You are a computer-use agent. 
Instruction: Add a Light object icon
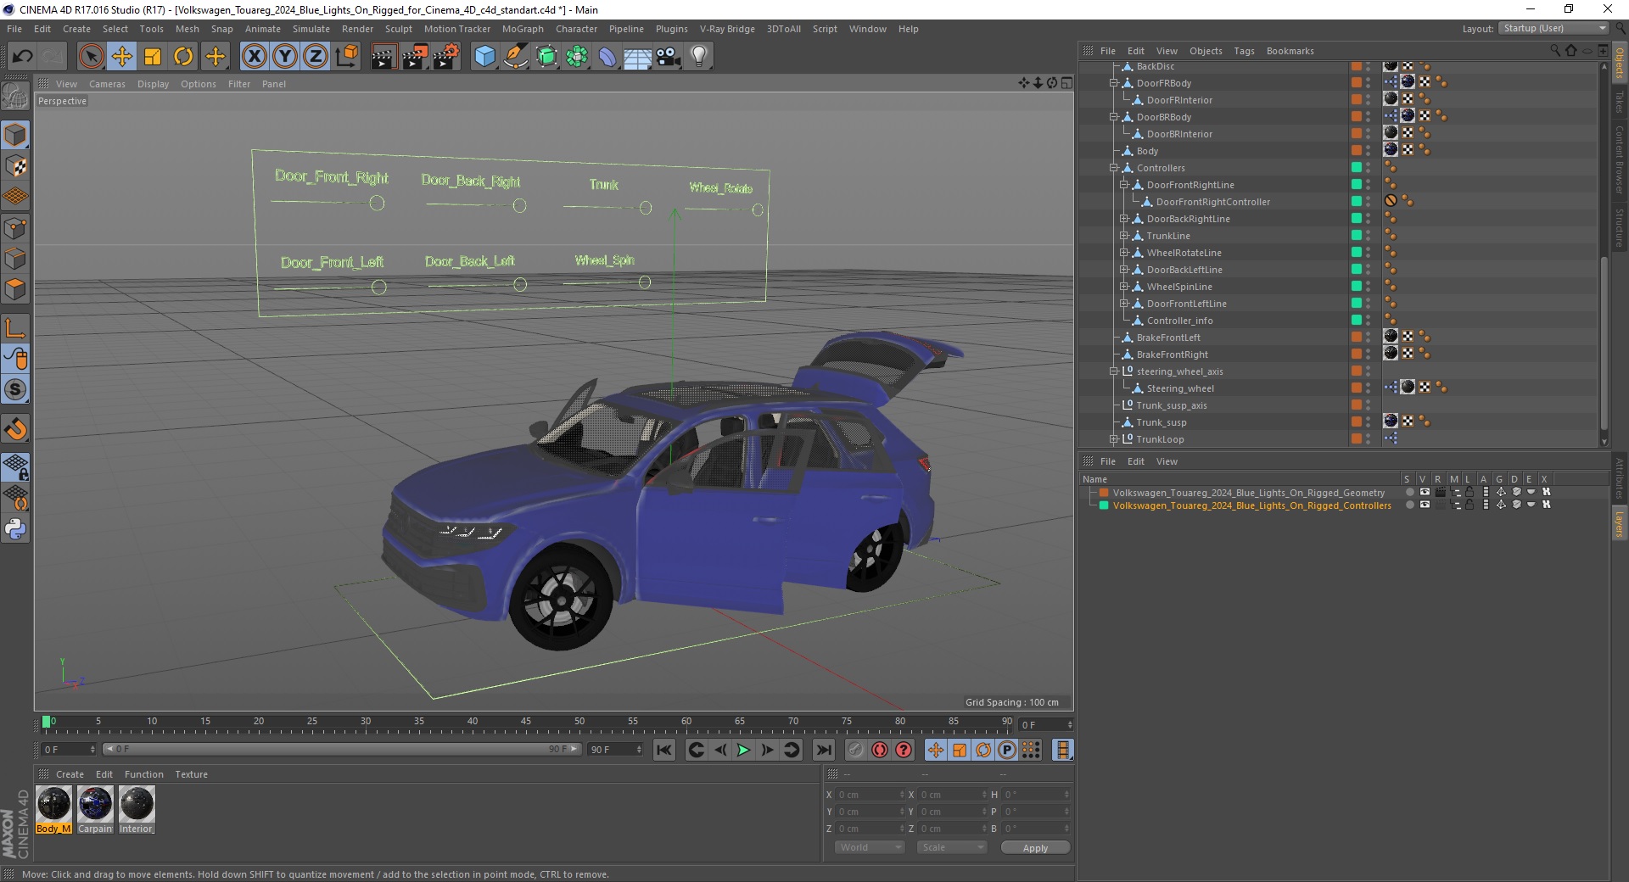(699, 57)
